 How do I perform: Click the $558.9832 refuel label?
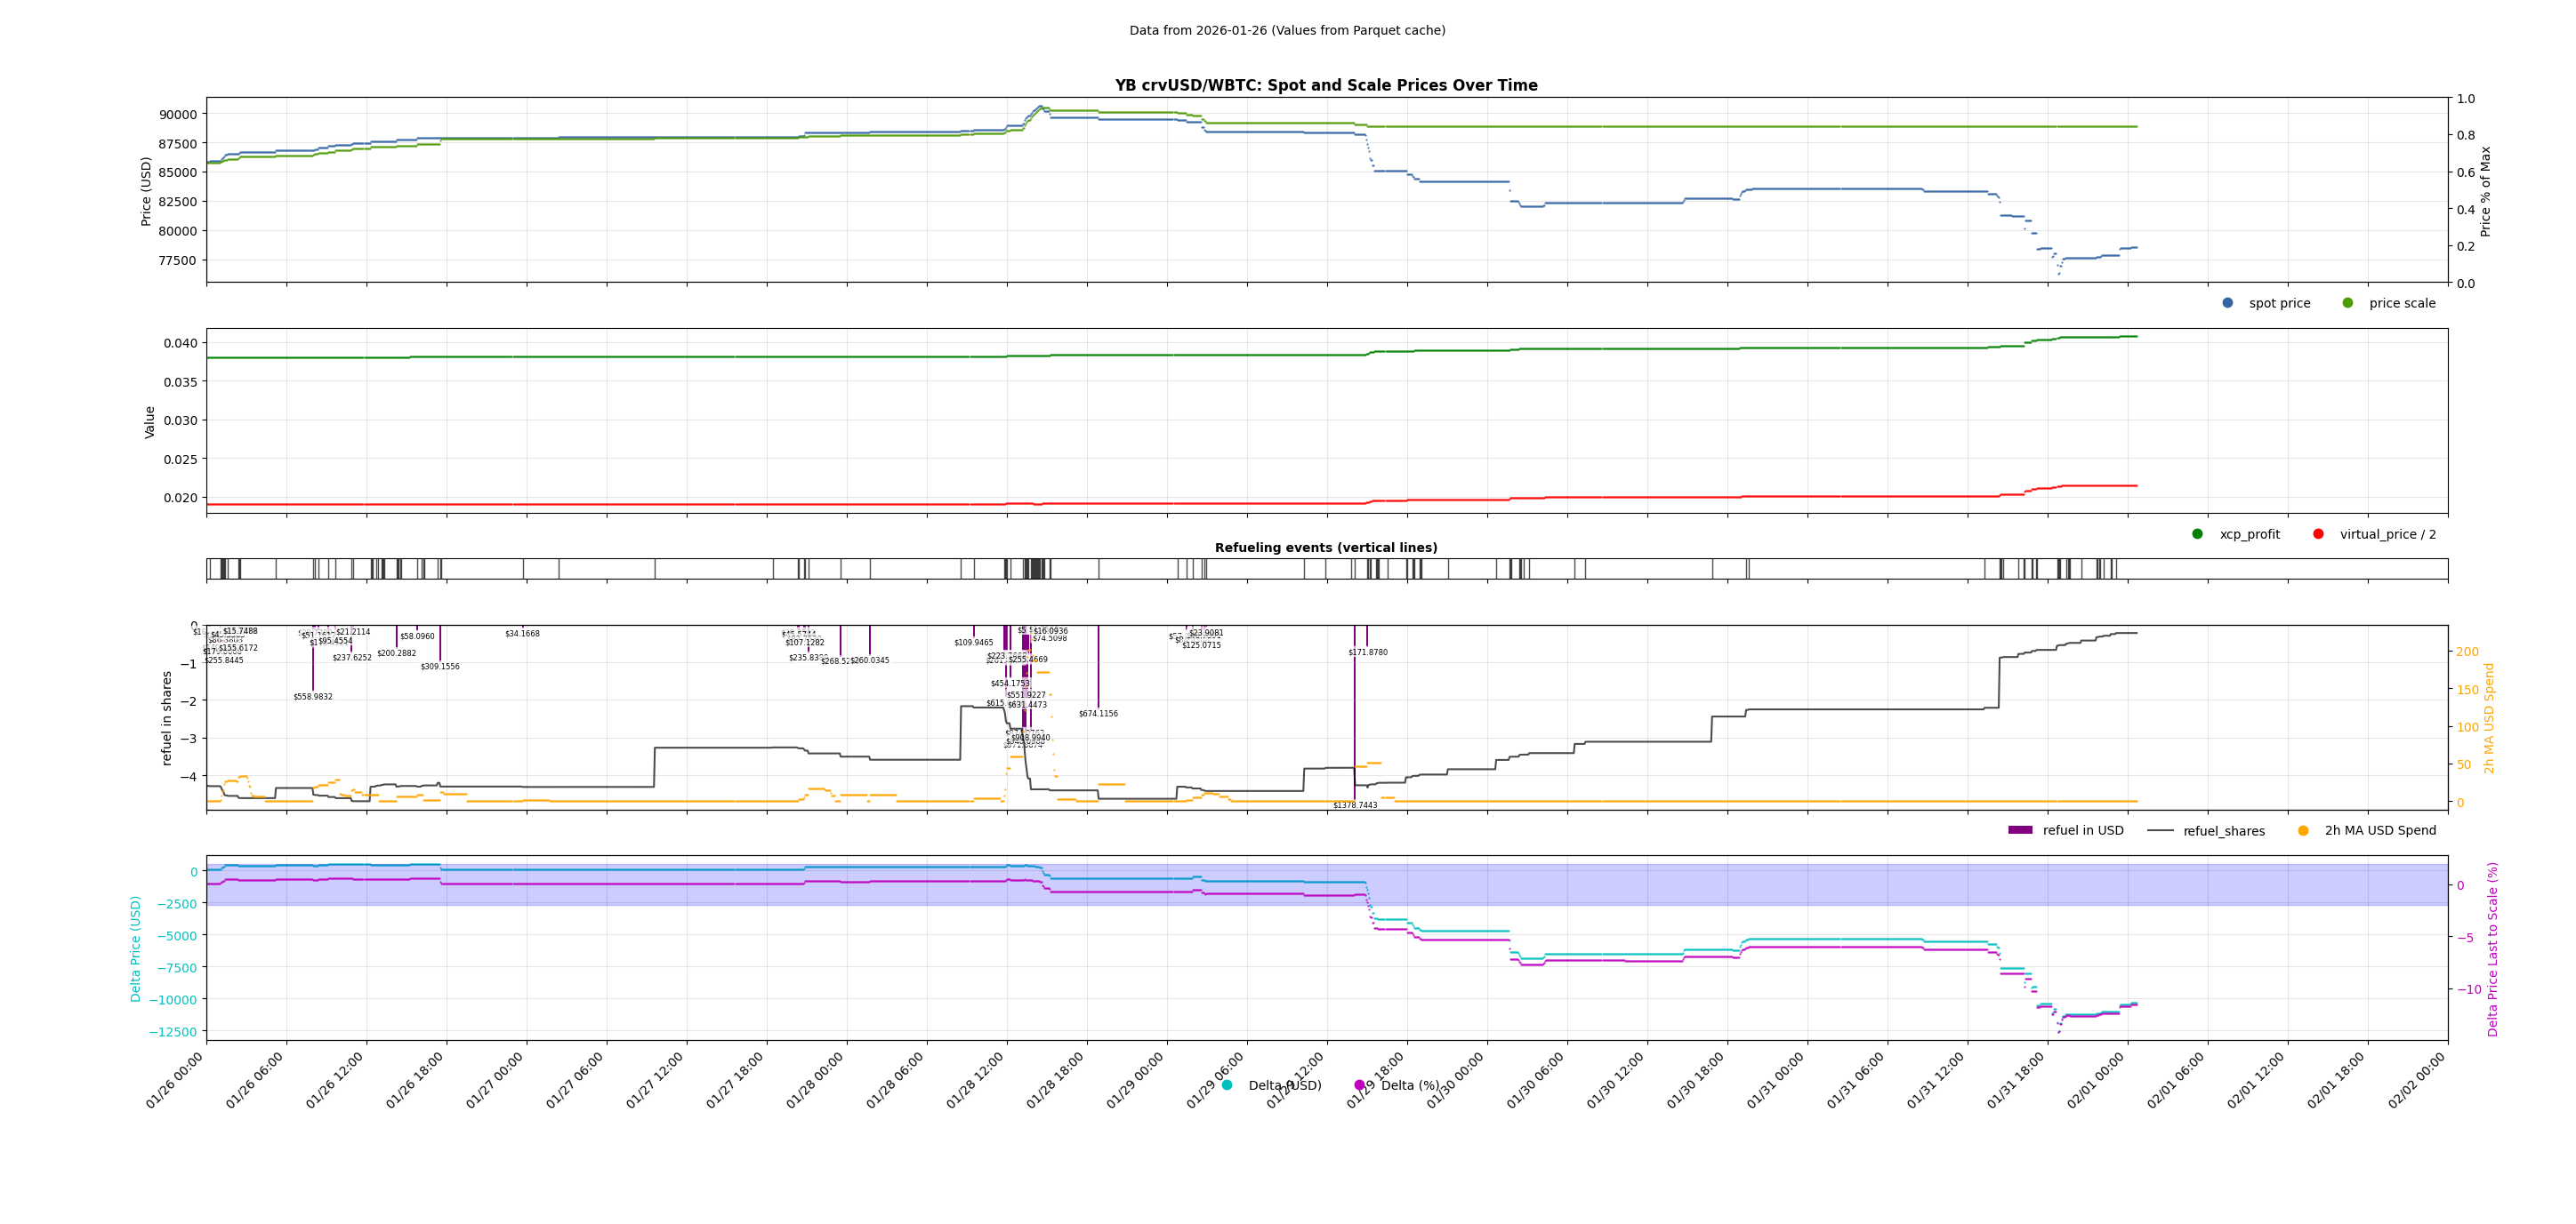(313, 696)
